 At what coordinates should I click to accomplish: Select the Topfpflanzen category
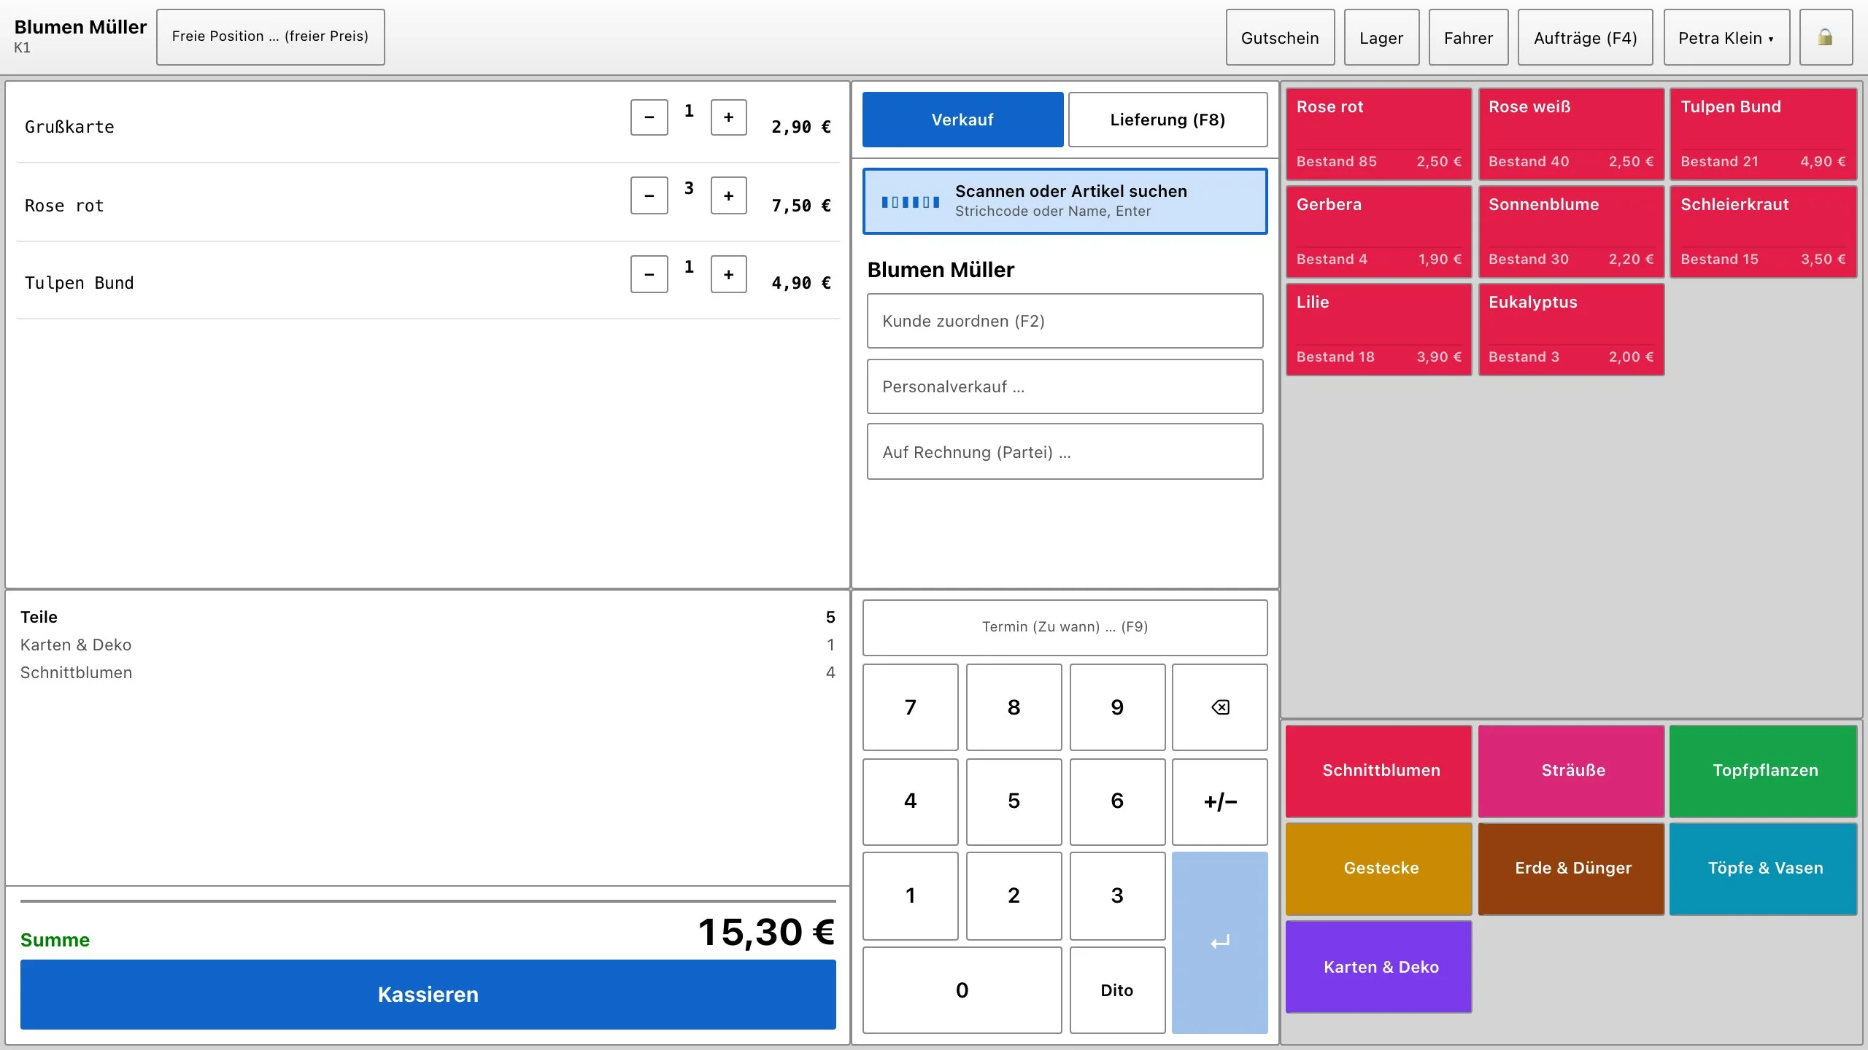click(x=1764, y=771)
